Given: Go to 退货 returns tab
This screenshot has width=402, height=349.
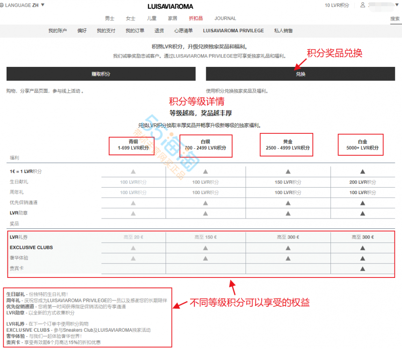Looking at the screenshot, I should [x=159, y=31].
